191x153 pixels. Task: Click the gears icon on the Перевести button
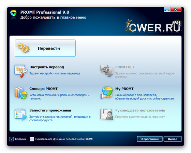tap(24, 48)
